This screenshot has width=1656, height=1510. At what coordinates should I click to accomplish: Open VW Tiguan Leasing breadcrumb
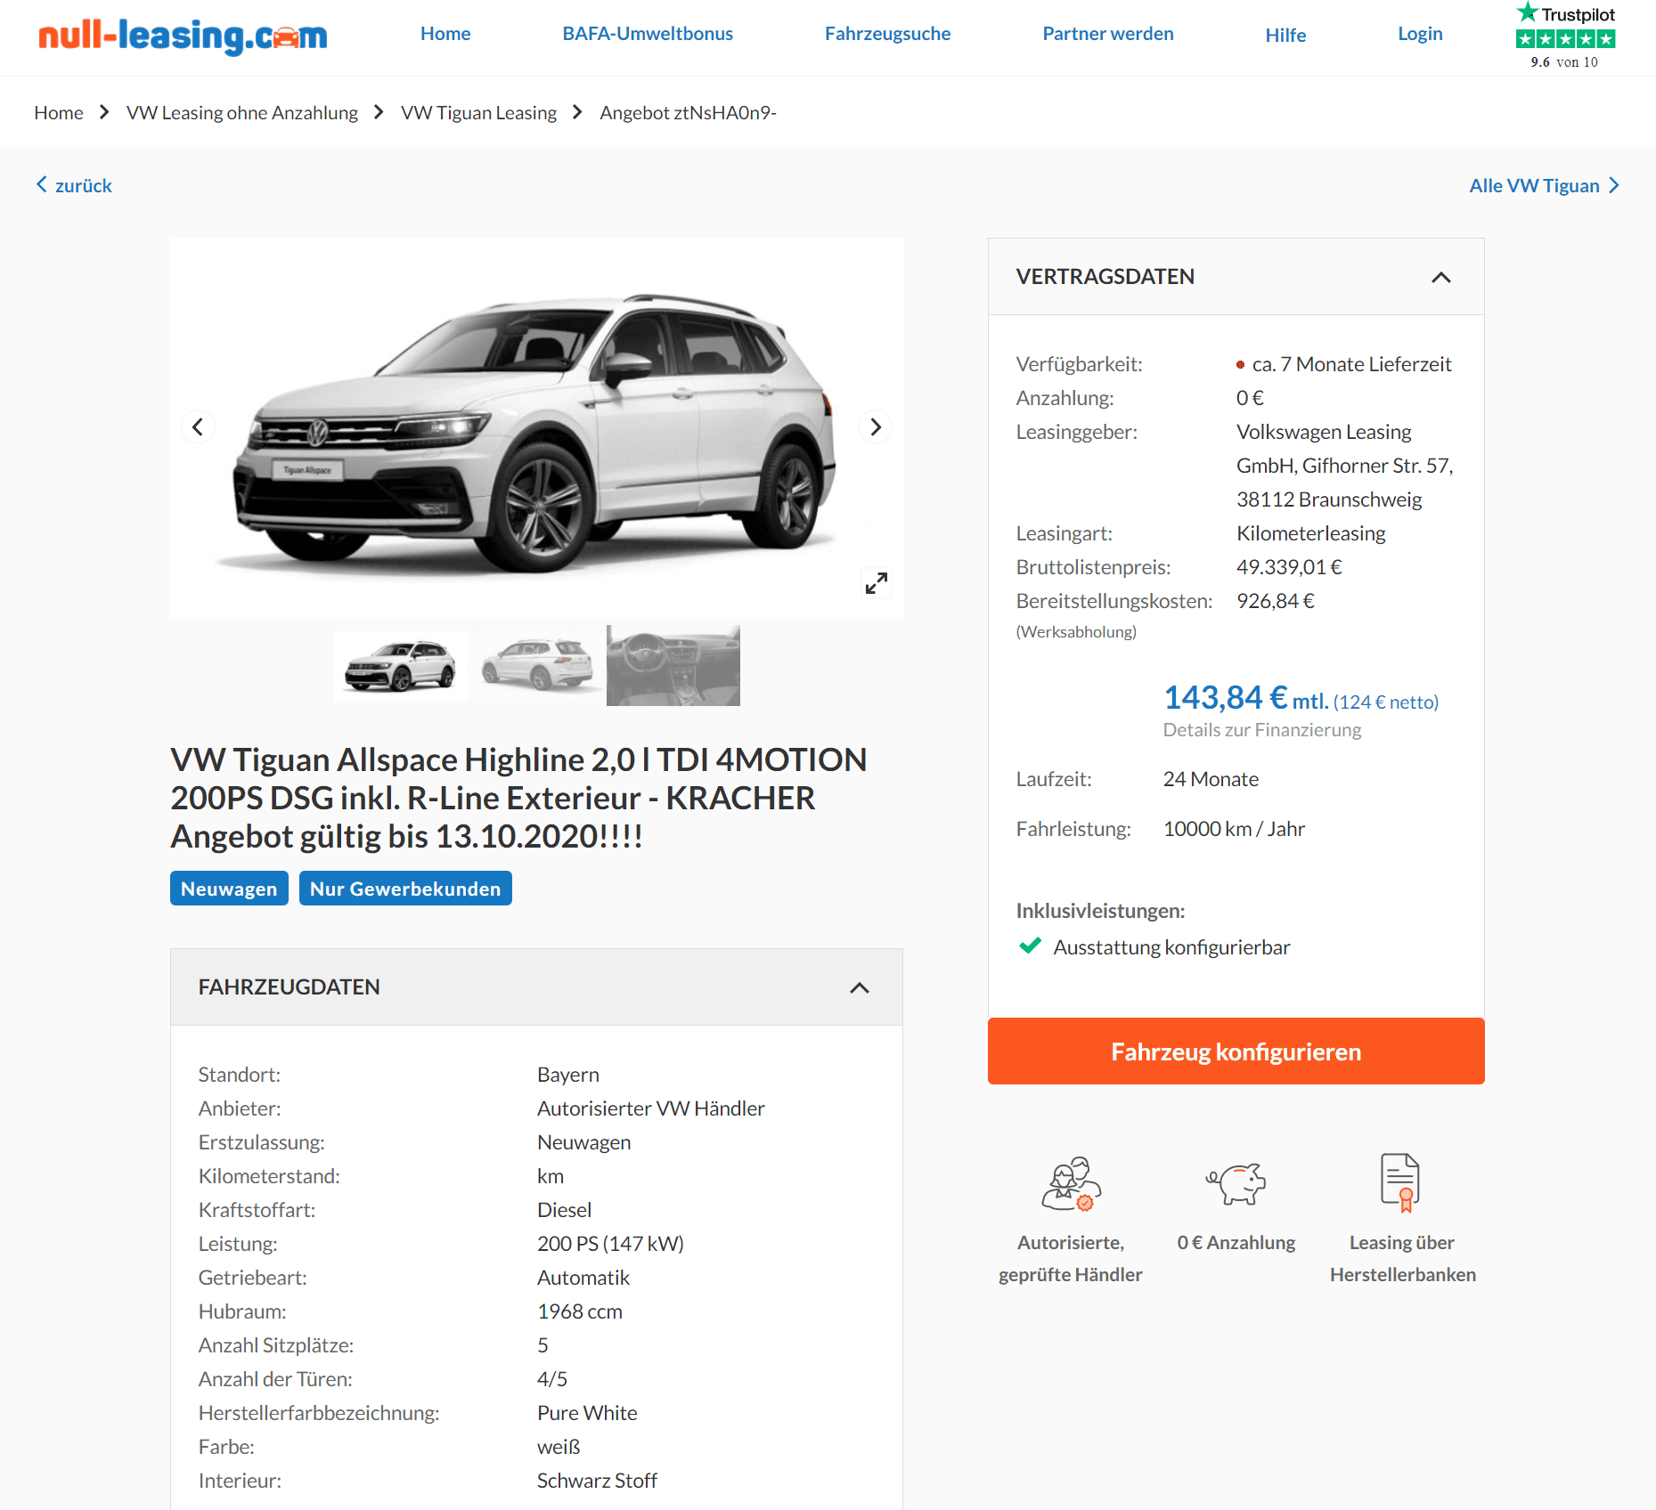coord(478,113)
